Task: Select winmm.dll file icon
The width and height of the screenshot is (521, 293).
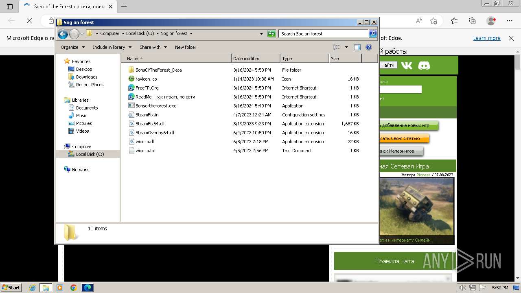Action: pos(131,142)
